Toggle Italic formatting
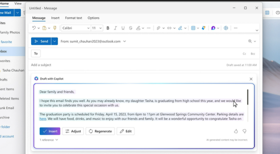 coord(115,28)
